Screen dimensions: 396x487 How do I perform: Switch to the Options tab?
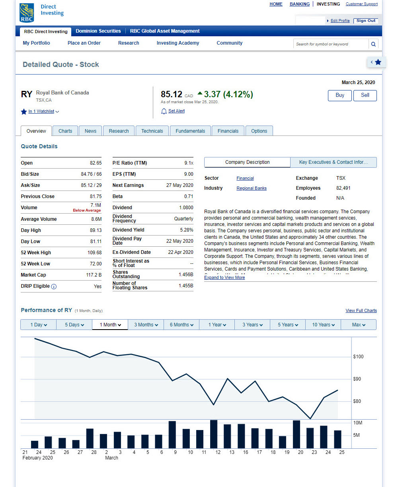pos(259,131)
